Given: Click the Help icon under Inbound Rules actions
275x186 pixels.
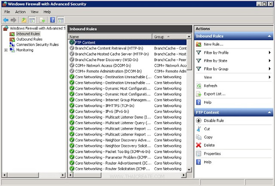Looking at the screenshot, I should 199,102.
